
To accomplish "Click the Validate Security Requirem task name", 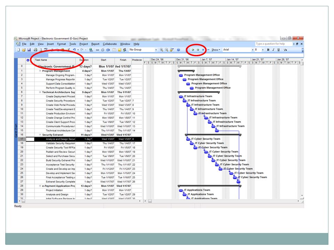I will tap(61, 143).
